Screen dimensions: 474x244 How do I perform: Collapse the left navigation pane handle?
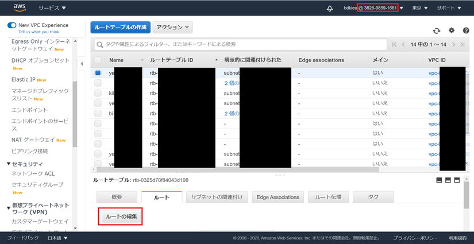pos(82,64)
